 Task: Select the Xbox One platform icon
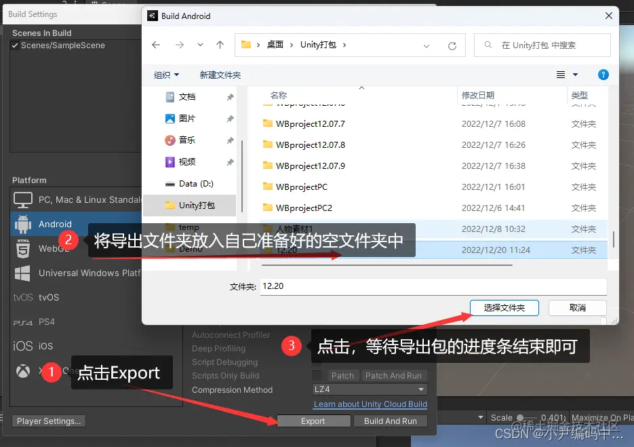click(22, 370)
